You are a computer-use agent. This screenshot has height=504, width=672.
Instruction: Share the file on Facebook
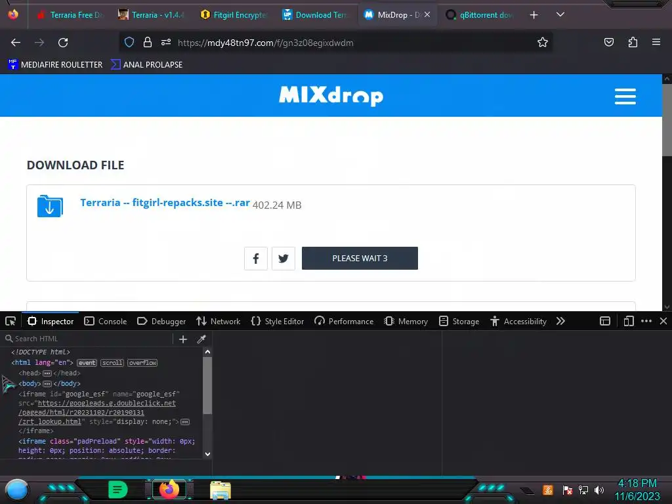(x=256, y=259)
